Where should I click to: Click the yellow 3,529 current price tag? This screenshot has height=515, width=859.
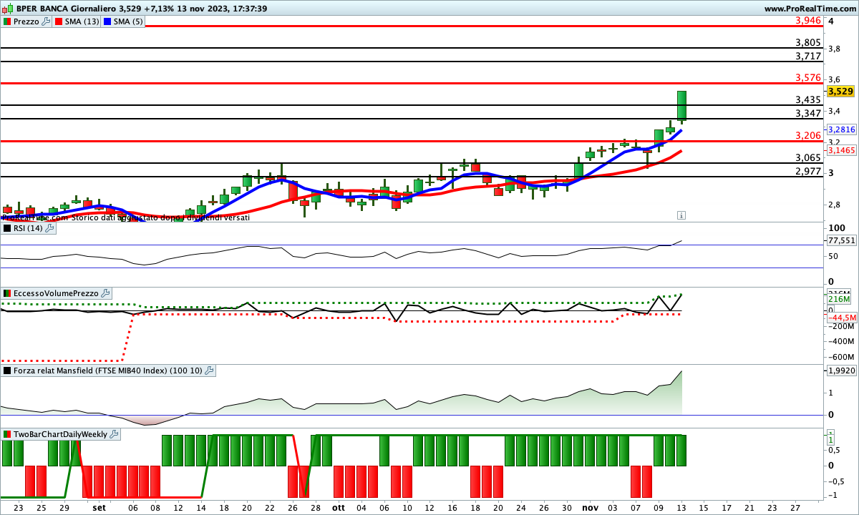click(840, 91)
